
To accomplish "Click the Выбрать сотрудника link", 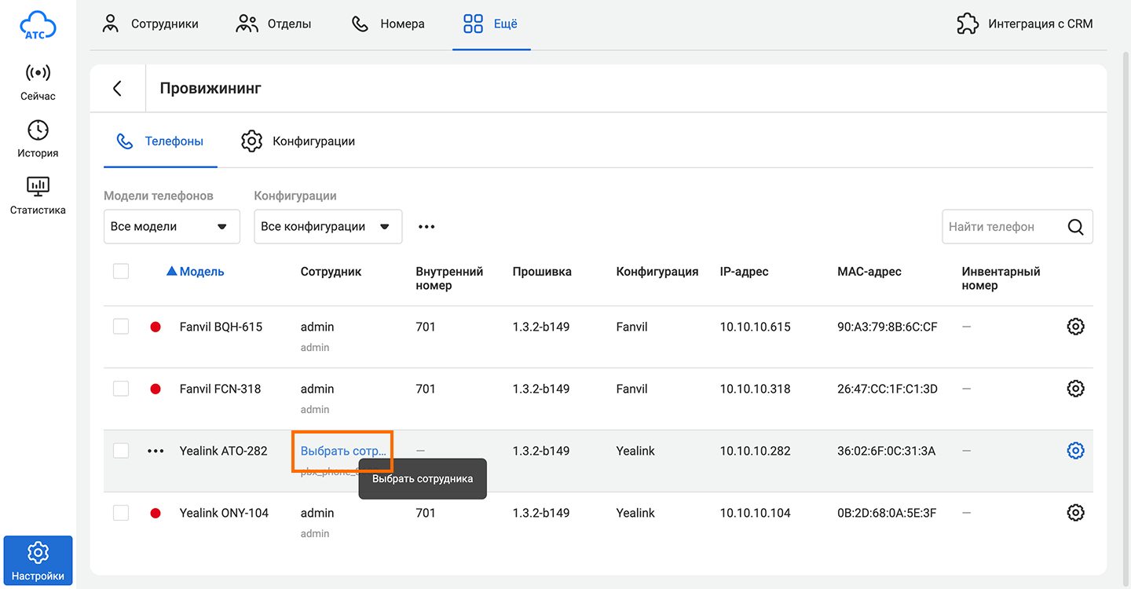I will (343, 451).
